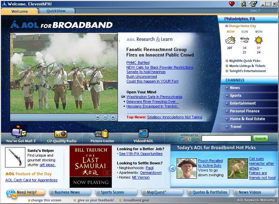This screenshot has width=279, height=204.
Task: Click the cat photo thumbnail
Action: click(x=238, y=168)
